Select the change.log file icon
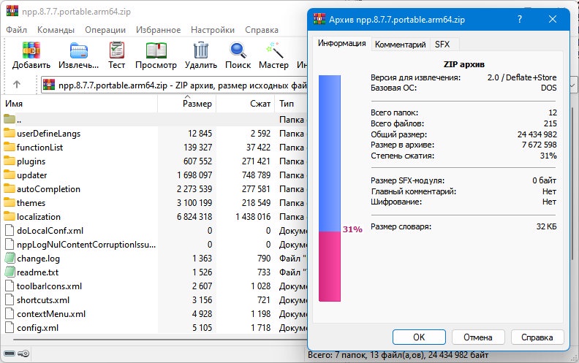This screenshot has height=363, width=579. point(10,259)
